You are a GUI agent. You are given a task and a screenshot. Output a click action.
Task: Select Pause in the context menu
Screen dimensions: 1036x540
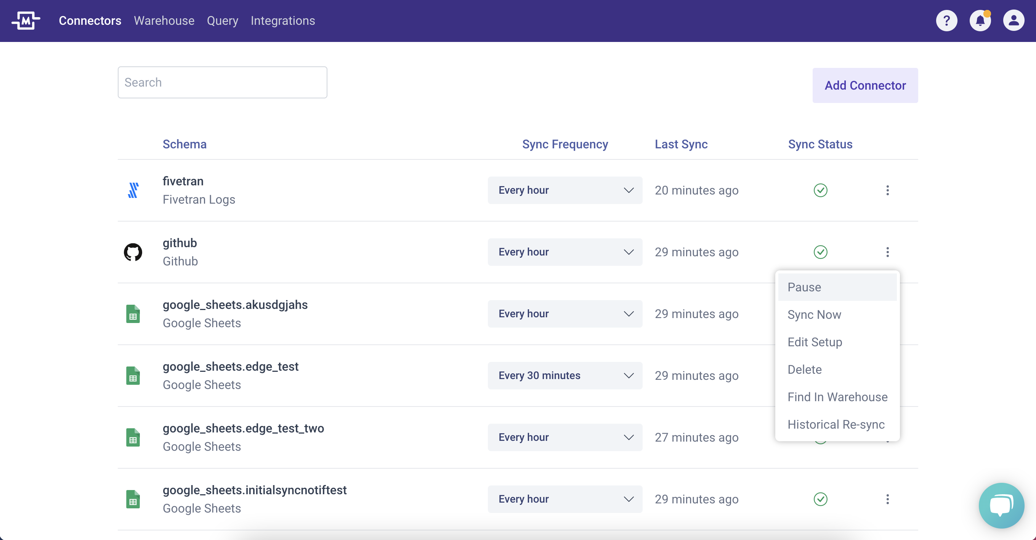tap(837, 287)
